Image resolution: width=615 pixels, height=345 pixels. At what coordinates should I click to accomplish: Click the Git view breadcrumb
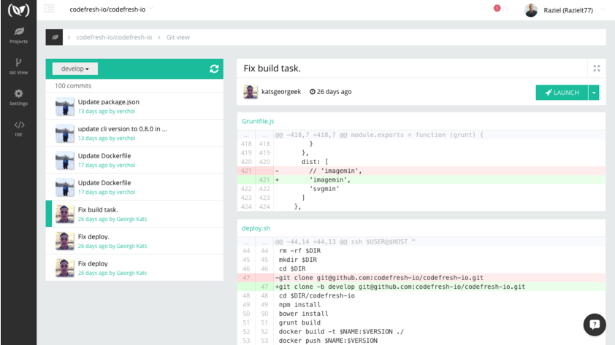(178, 37)
